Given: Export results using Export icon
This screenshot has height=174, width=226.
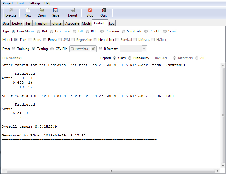Looking at the screenshot, I should 73,10.
